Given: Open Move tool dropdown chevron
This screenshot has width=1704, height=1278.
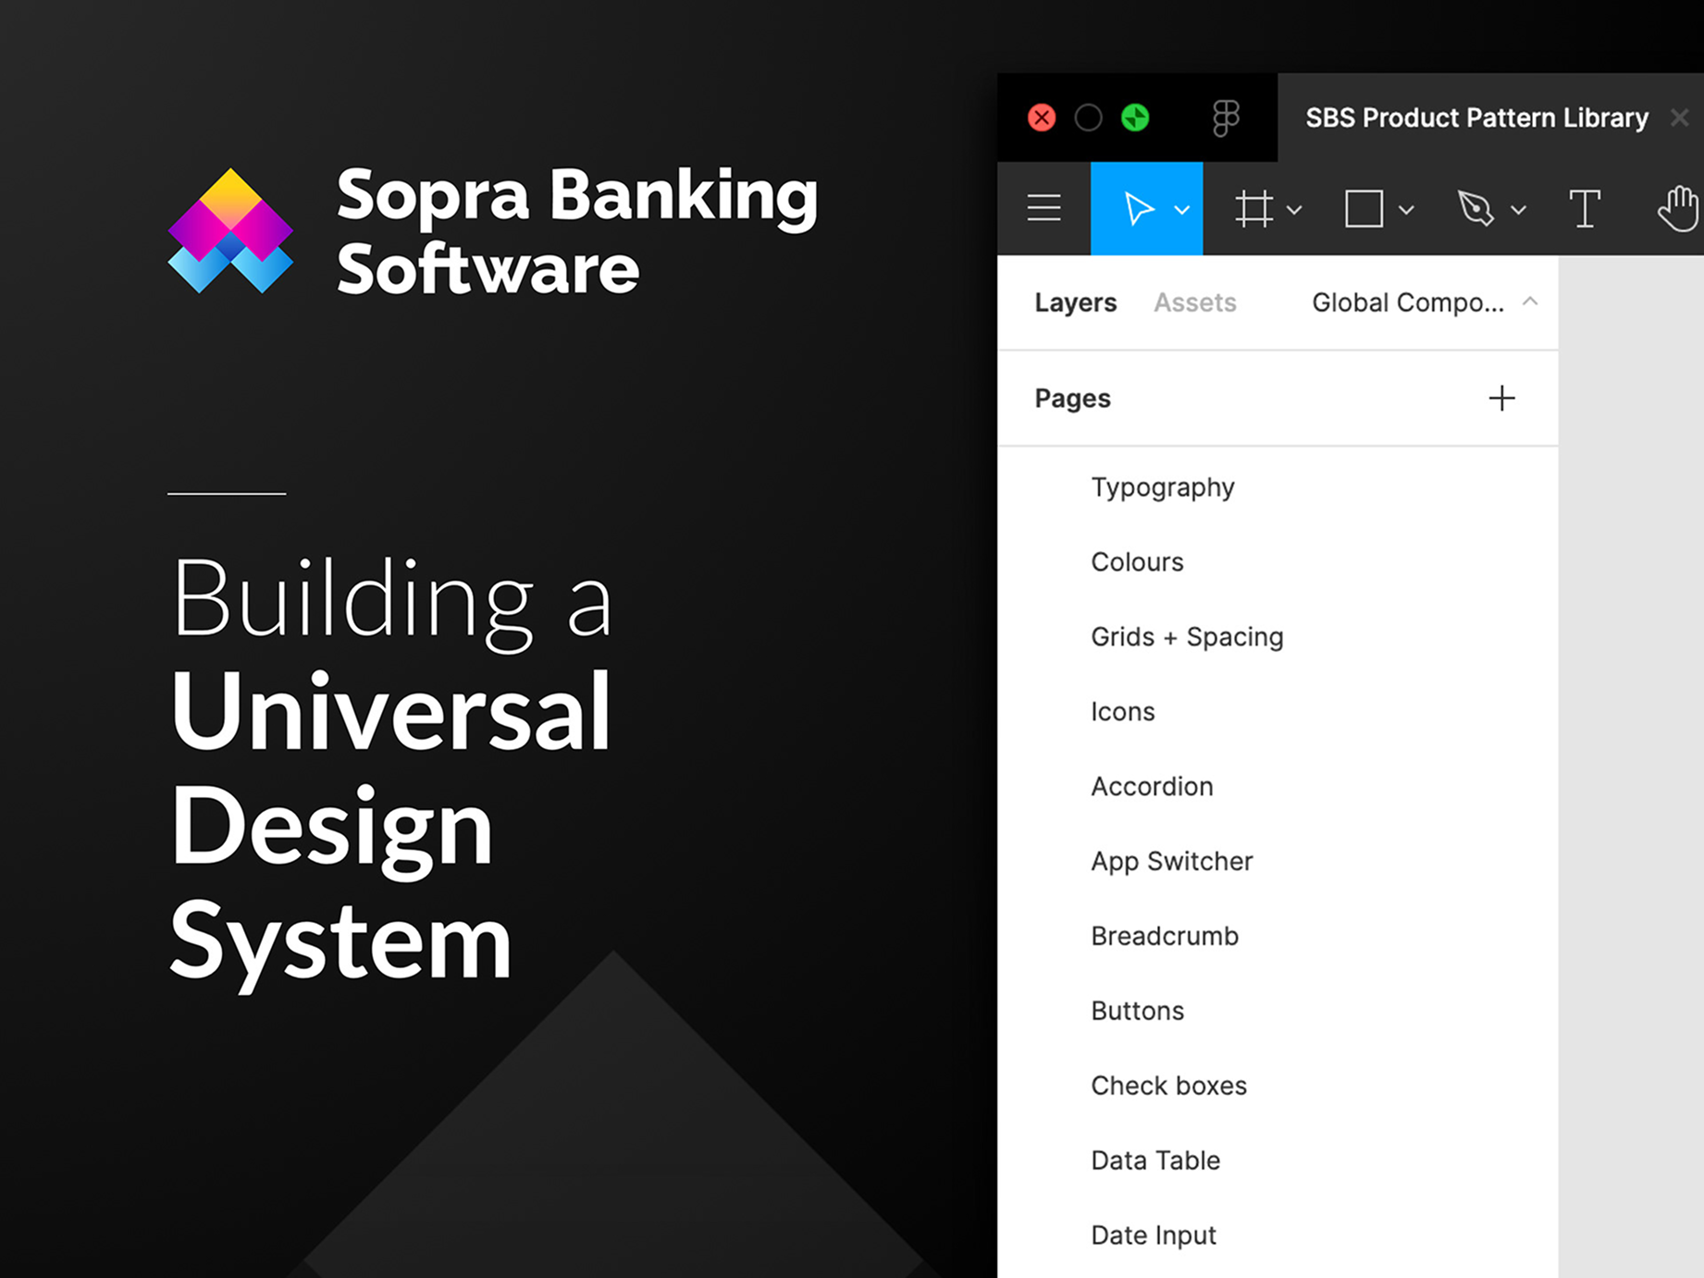Looking at the screenshot, I should (x=1181, y=211).
